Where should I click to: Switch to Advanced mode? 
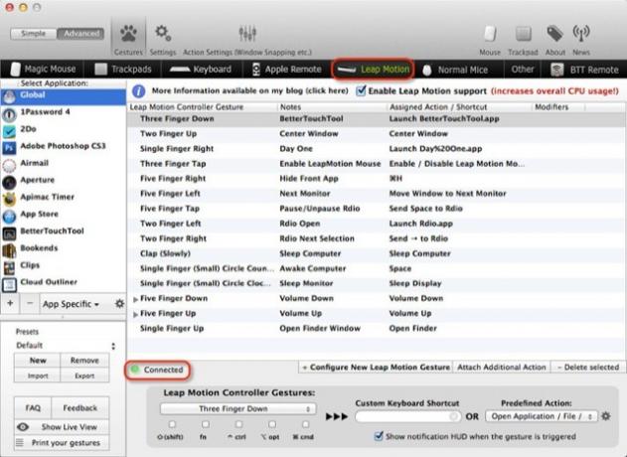(80, 34)
